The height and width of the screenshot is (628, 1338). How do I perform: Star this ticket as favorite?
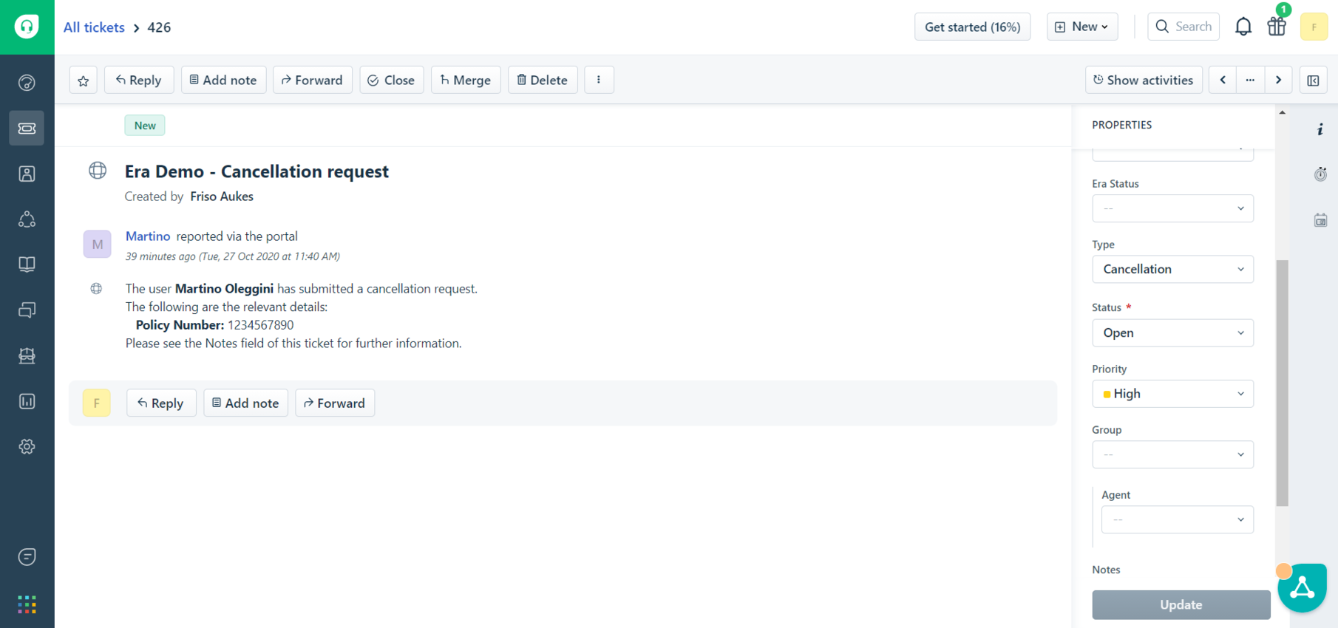point(84,80)
